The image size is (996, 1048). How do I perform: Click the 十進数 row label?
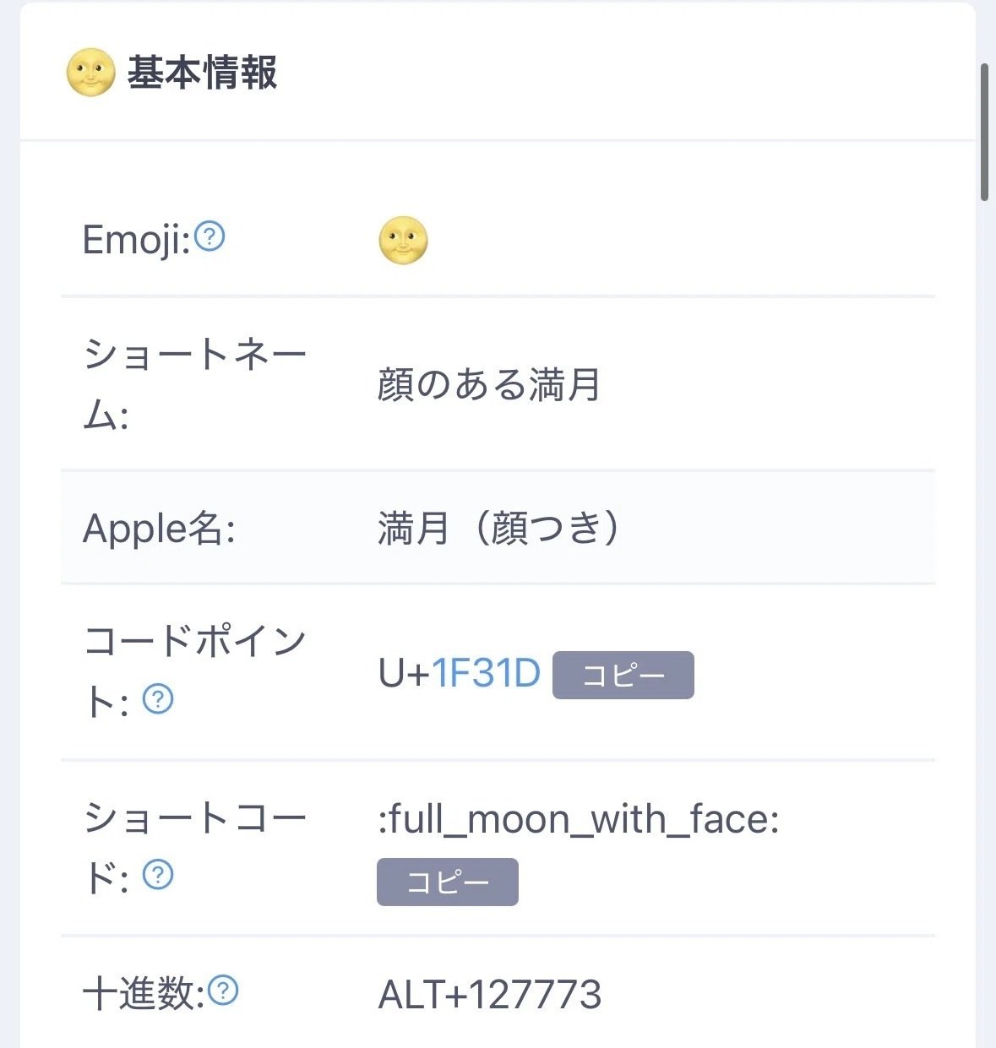coord(144,994)
